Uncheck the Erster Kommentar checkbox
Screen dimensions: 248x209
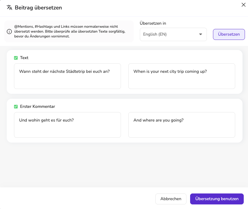tap(16, 106)
